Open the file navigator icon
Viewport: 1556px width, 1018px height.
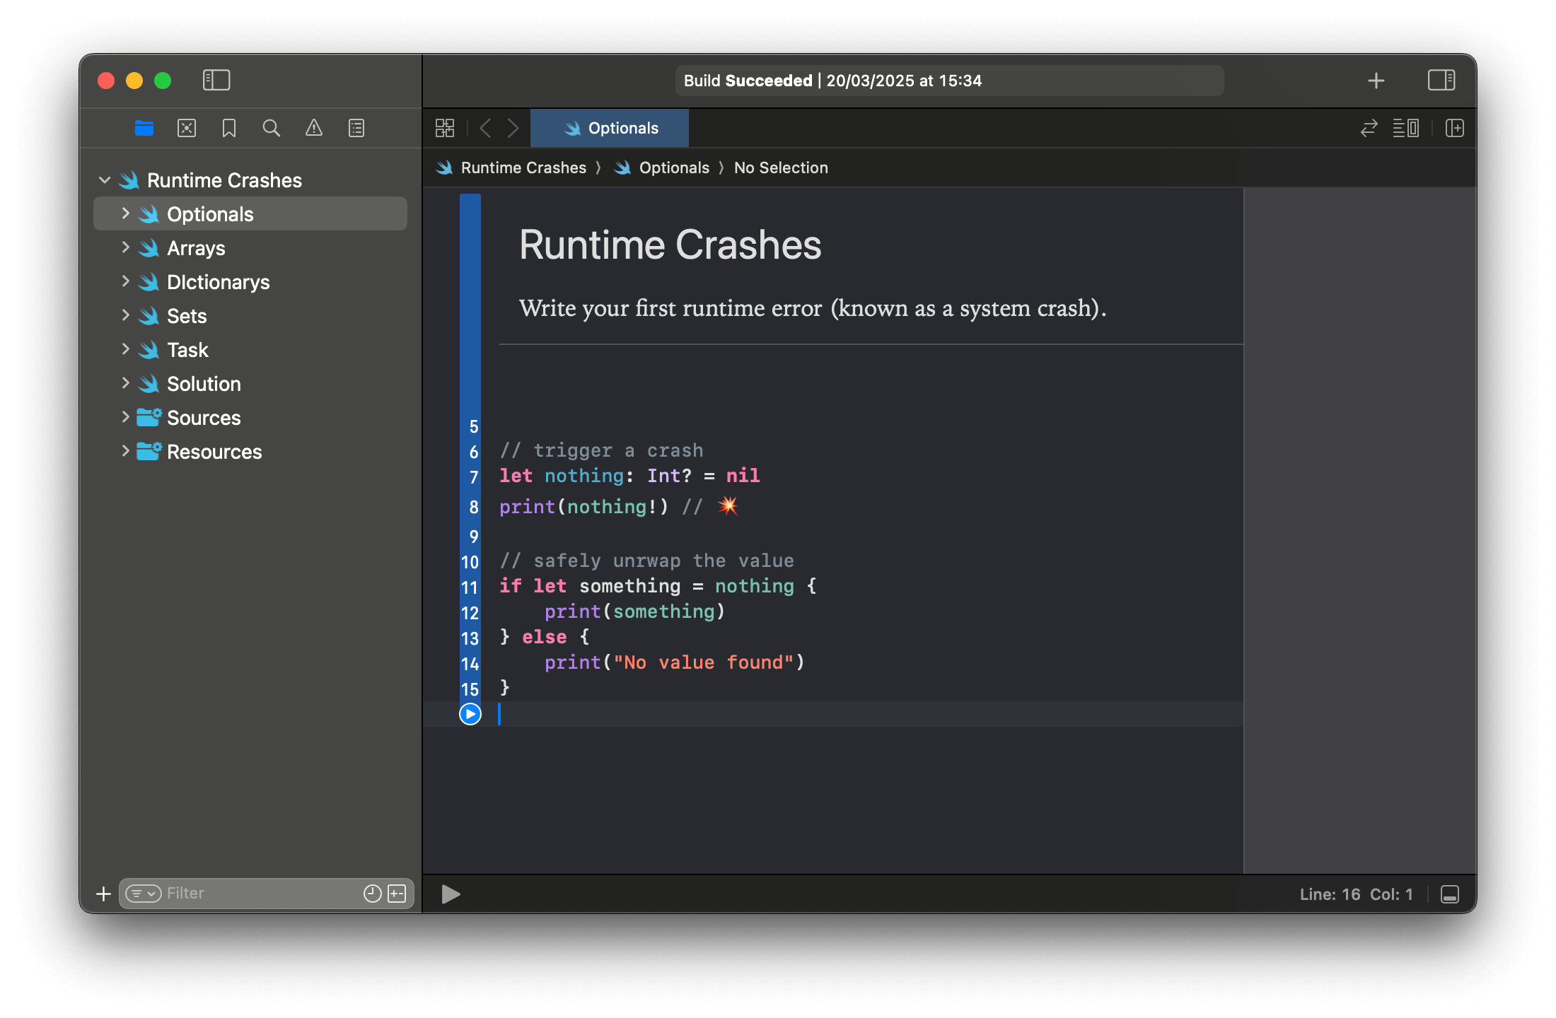click(x=144, y=128)
